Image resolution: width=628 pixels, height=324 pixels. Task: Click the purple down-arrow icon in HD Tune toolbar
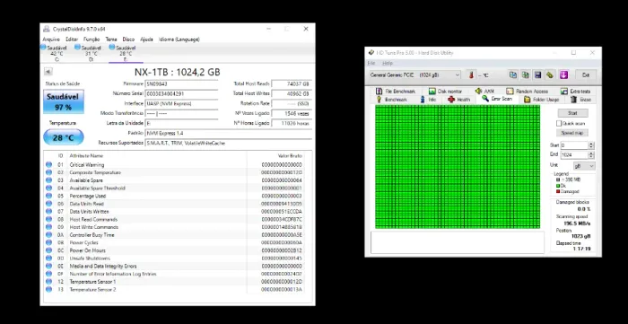tap(563, 74)
